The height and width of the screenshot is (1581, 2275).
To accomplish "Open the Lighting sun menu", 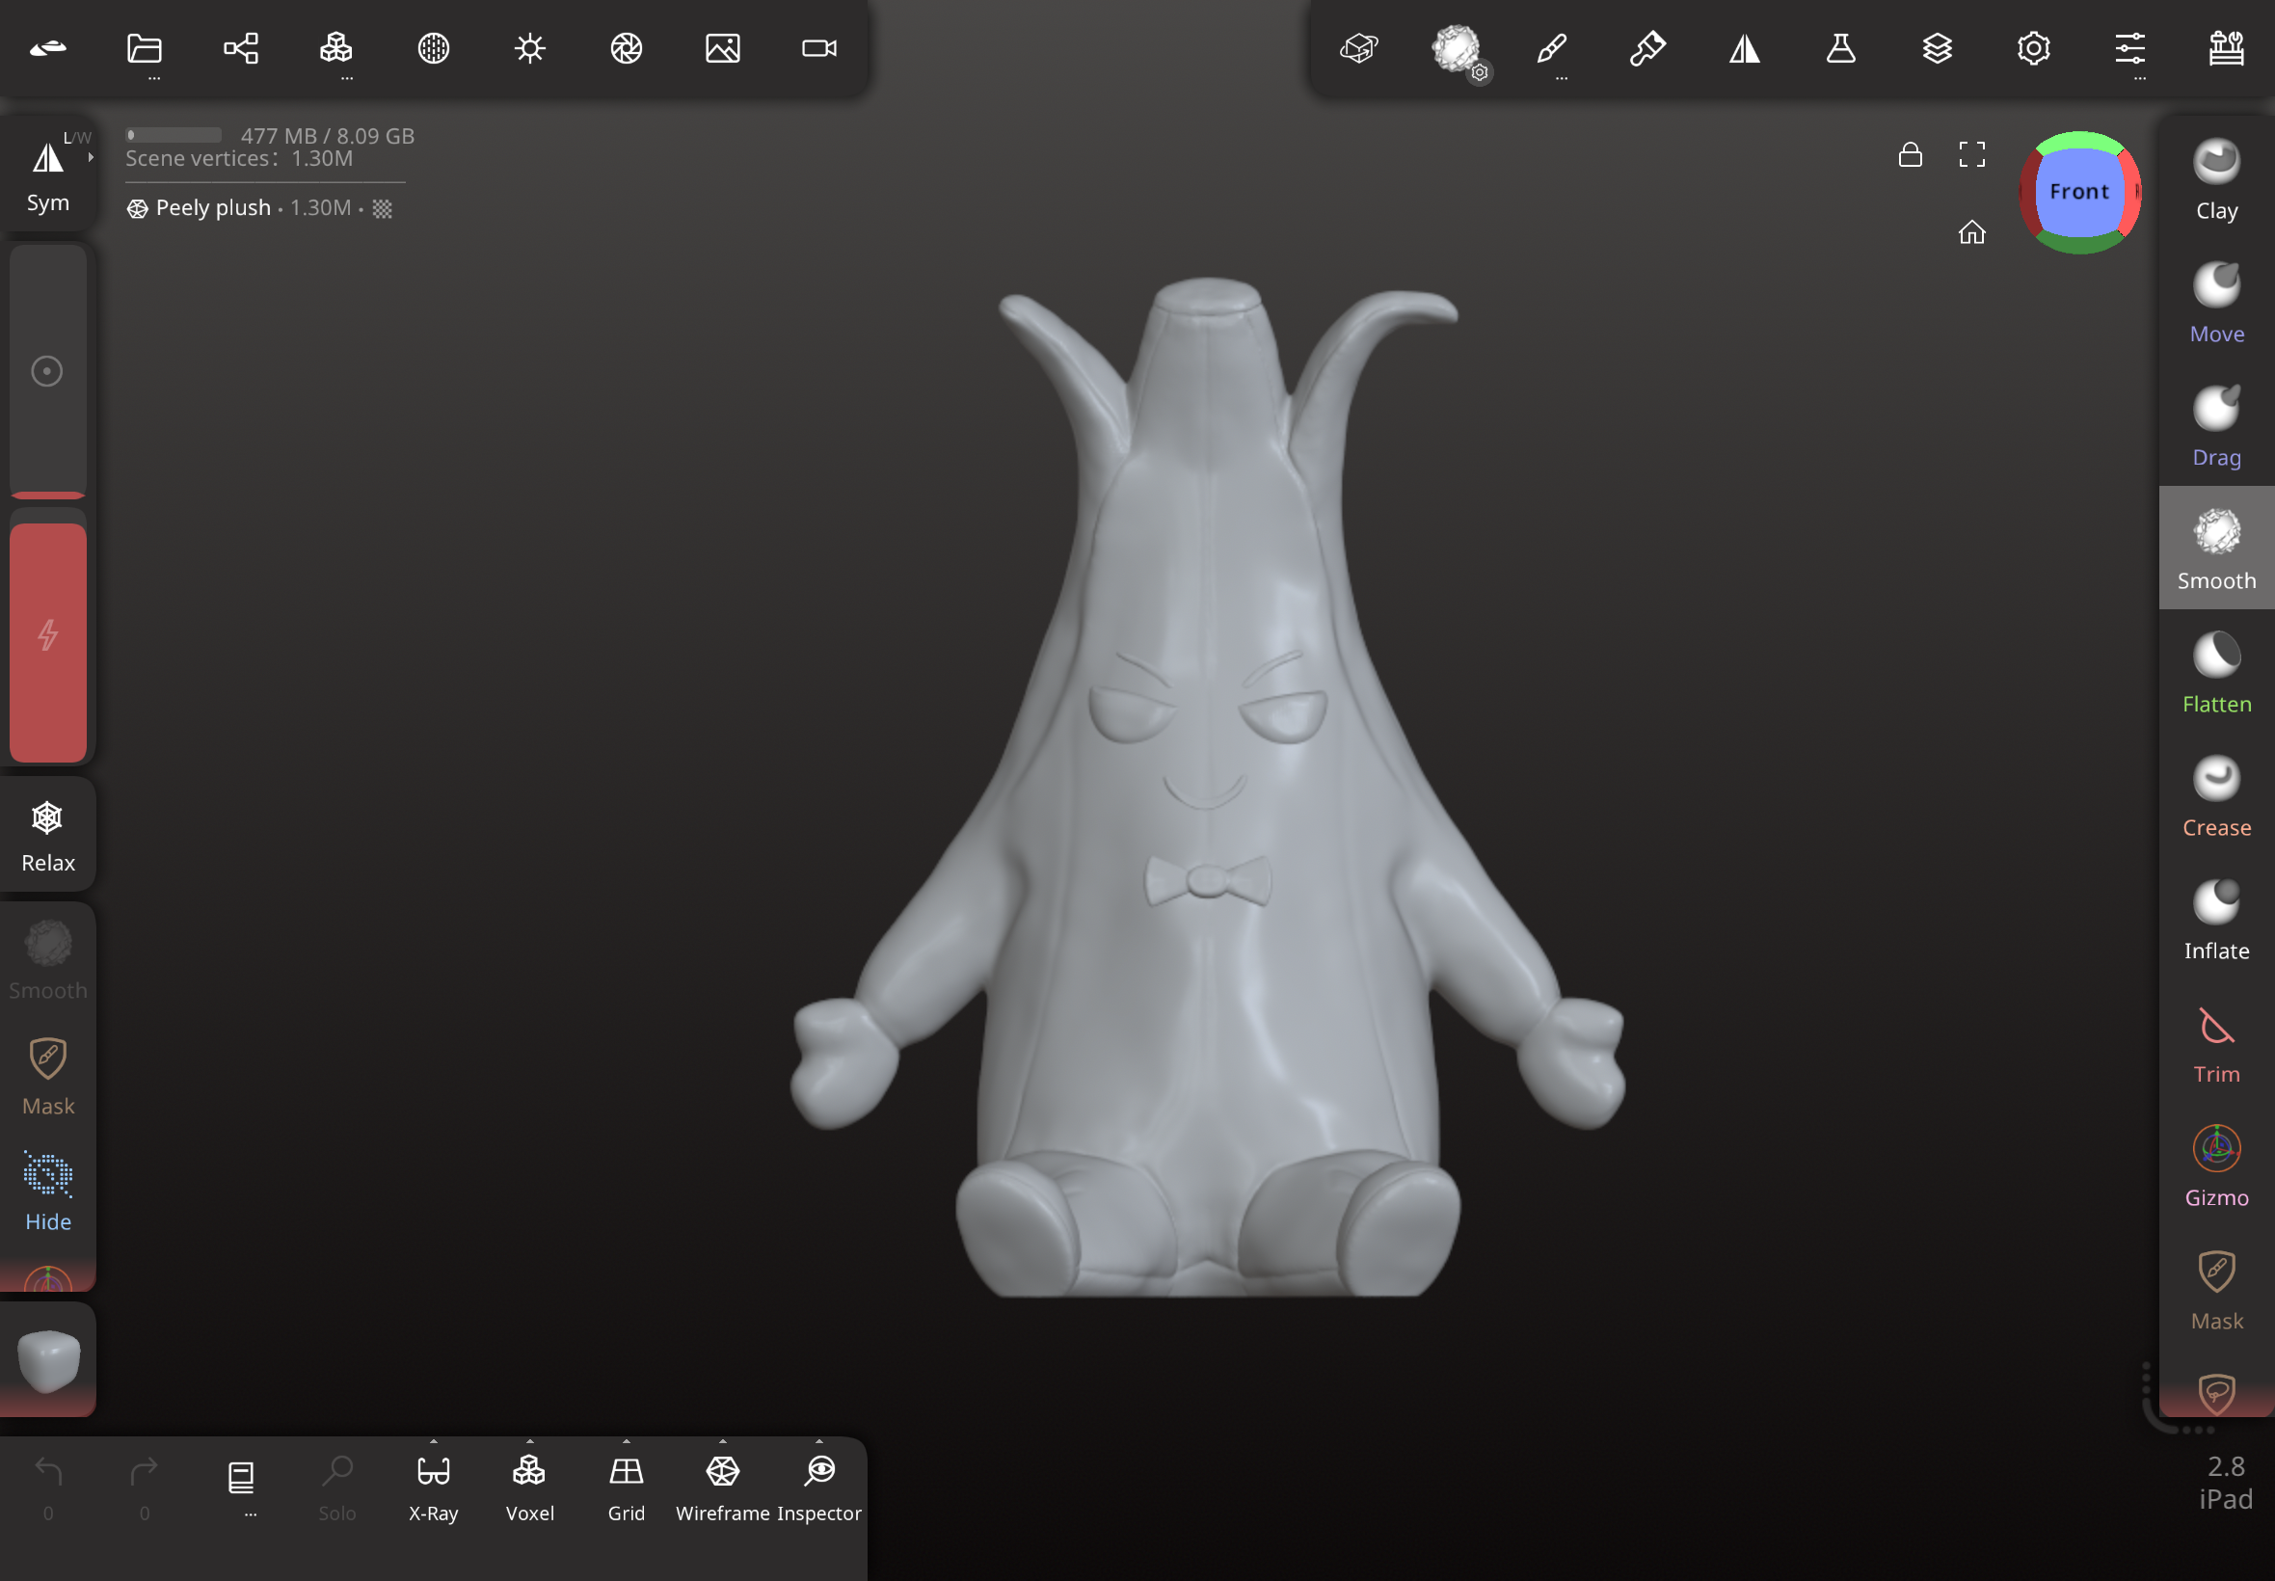I will click(x=530, y=47).
